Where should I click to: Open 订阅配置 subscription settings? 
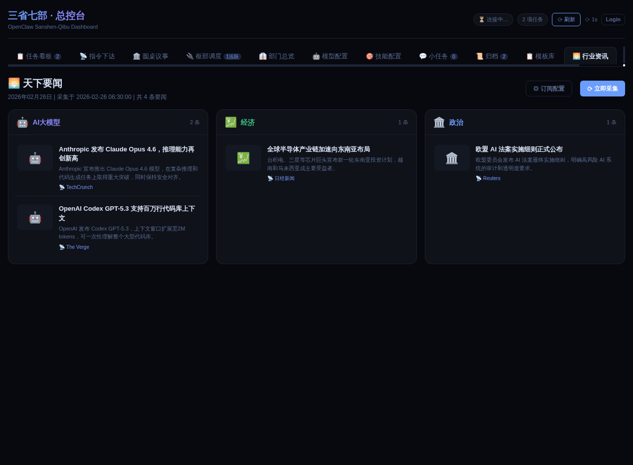pyautogui.click(x=548, y=89)
